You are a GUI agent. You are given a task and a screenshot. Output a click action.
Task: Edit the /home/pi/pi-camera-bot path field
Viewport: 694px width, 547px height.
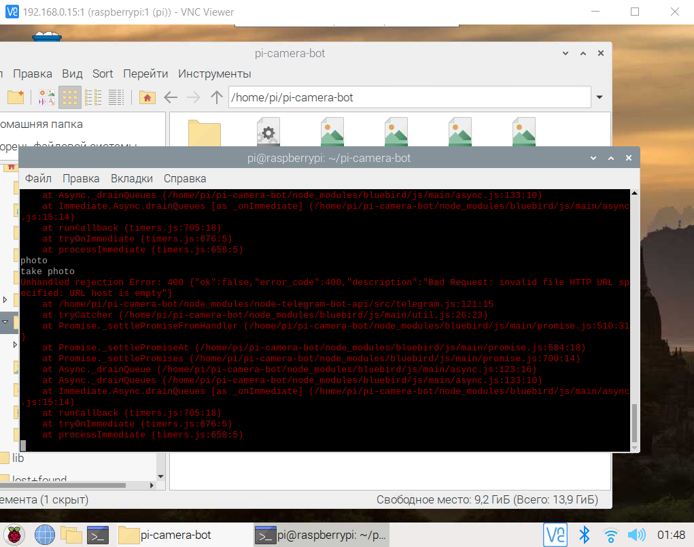(x=410, y=97)
